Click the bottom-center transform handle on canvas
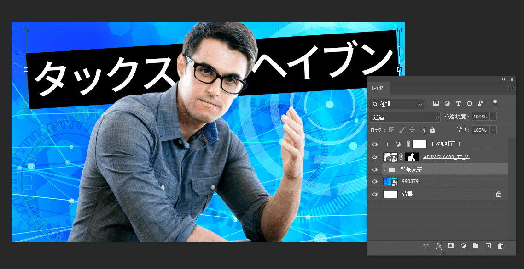Screen dimensions: 524x269 (x=213, y=109)
